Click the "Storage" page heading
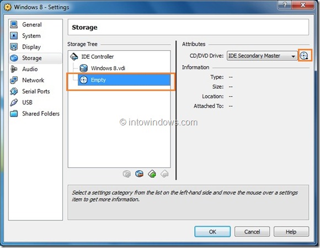Viewport: 320px width, 248px height. 84,28
